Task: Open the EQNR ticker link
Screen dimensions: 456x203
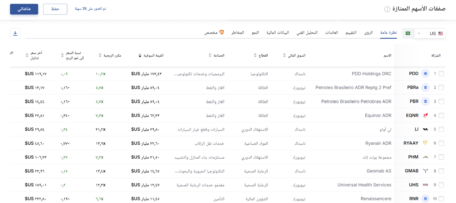Action: 412,116
